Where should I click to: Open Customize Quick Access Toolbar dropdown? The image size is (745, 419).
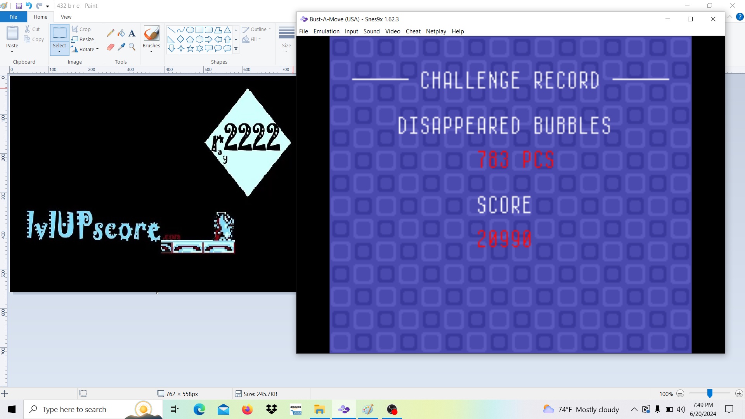(48, 6)
